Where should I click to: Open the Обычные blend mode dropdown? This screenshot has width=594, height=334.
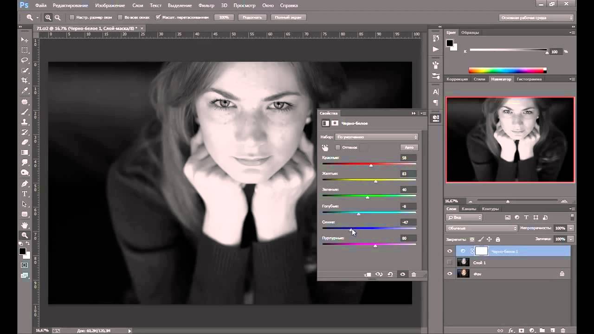point(482,228)
